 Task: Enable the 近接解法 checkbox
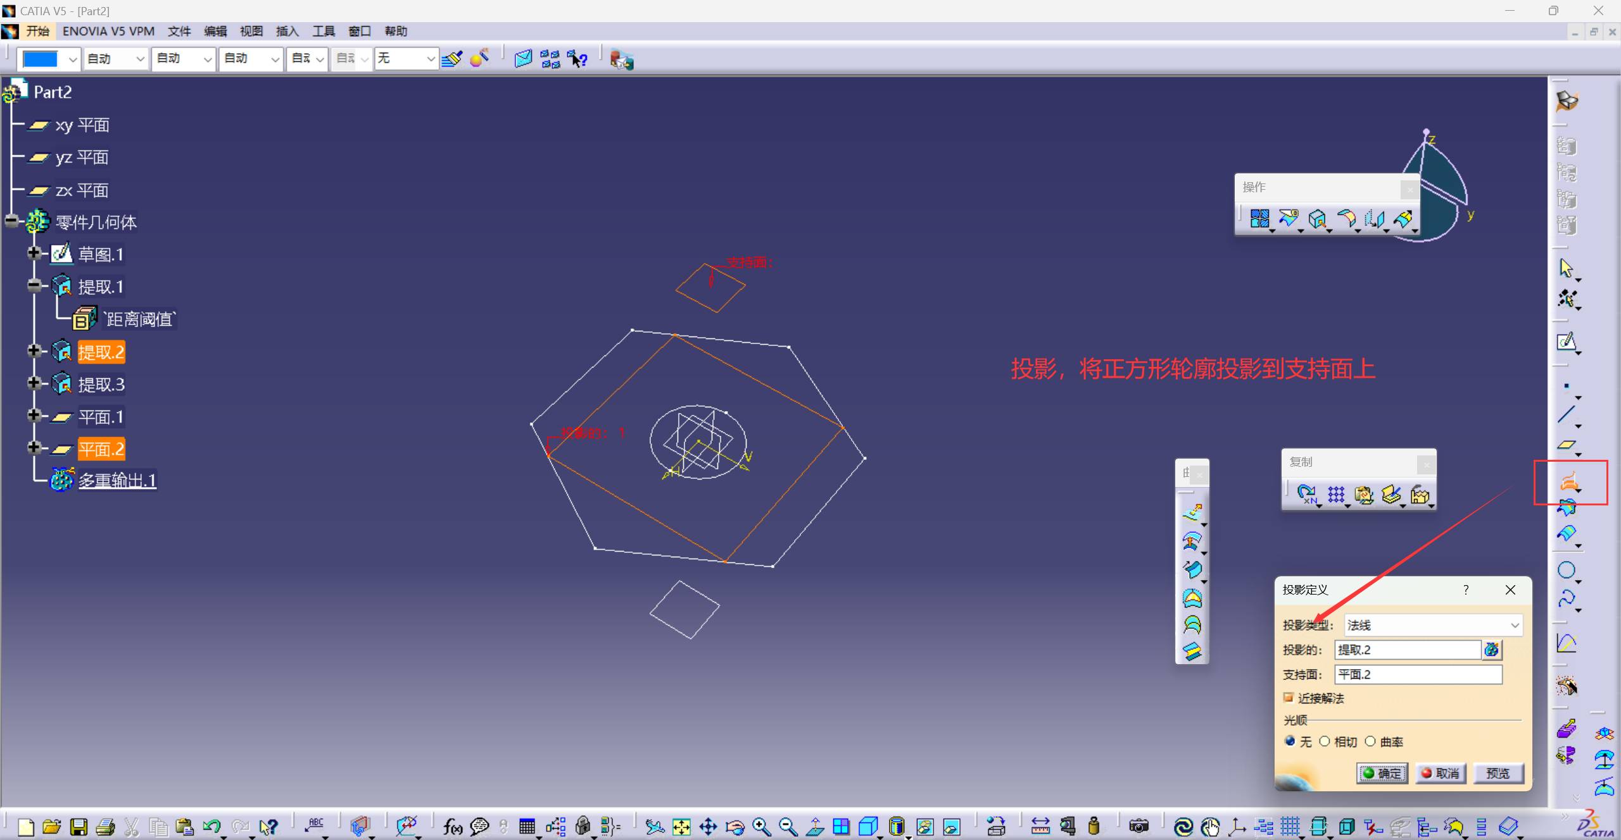coord(1289,698)
